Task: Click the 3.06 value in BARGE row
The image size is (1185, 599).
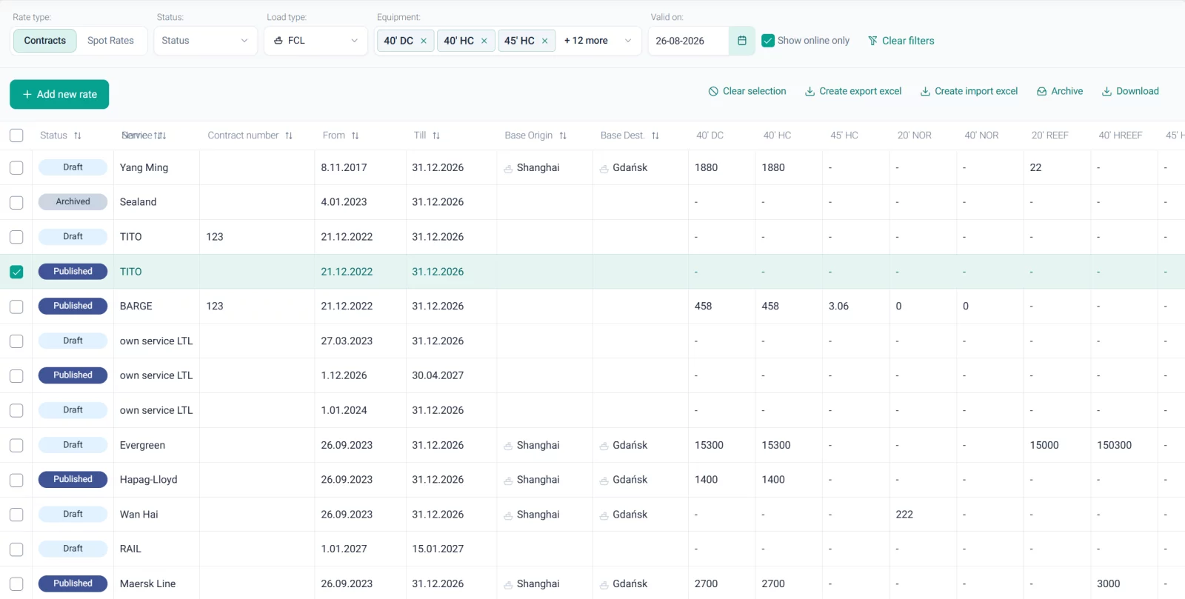Action: pos(838,306)
